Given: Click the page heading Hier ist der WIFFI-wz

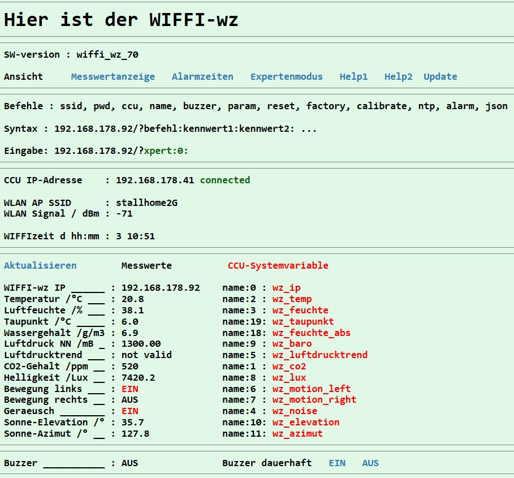Looking at the screenshot, I should coord(121,20).
